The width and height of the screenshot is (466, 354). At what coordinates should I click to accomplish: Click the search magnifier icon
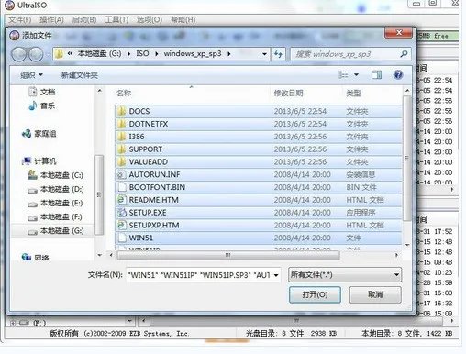[x=404, y=54]
